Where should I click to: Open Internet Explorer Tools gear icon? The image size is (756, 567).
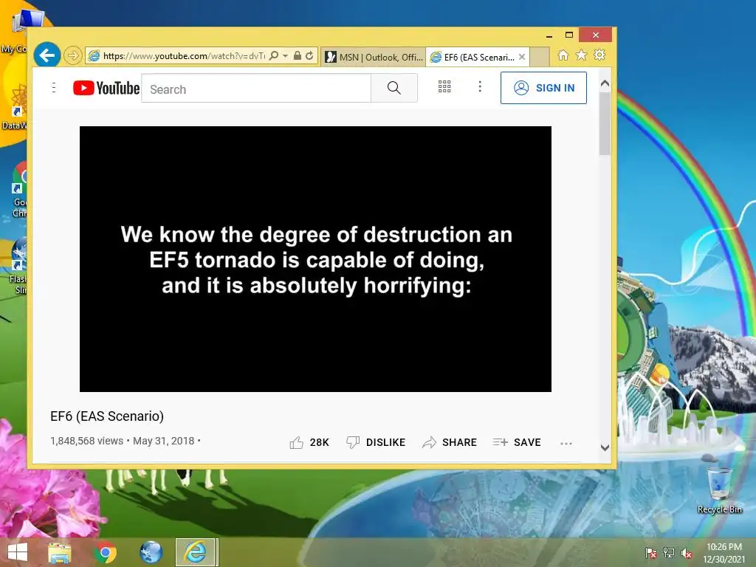click(x=599, y=55)
